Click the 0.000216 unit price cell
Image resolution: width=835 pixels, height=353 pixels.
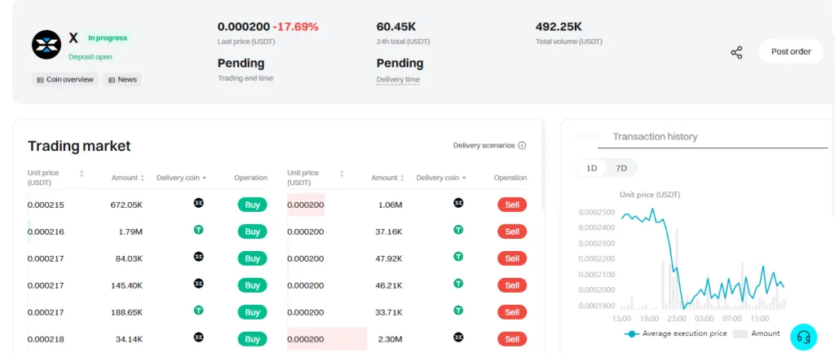[x=46, y=232]
